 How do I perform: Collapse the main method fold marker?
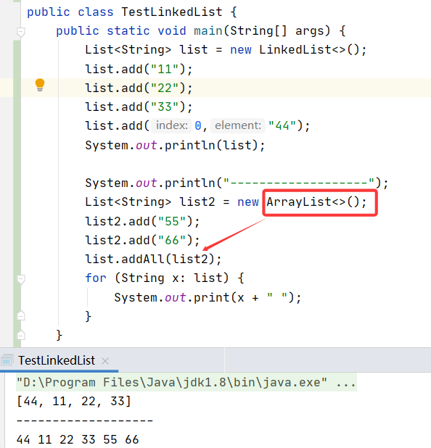pos(21,32)
